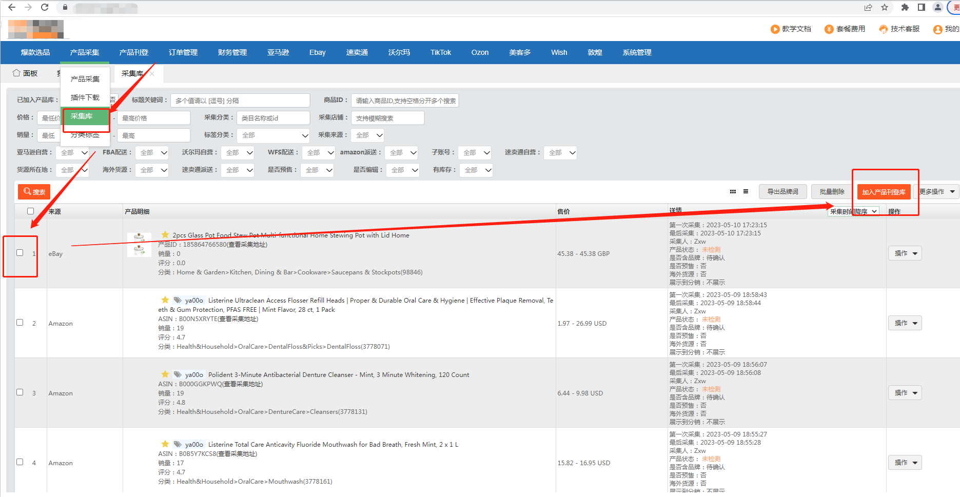This screenshot has height=497, width=960.
Task: Click the tag icon on Listerine Ultraclean product
Action: 178,300
